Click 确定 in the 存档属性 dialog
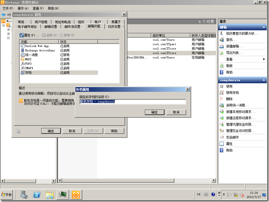 tap(154, 112)
